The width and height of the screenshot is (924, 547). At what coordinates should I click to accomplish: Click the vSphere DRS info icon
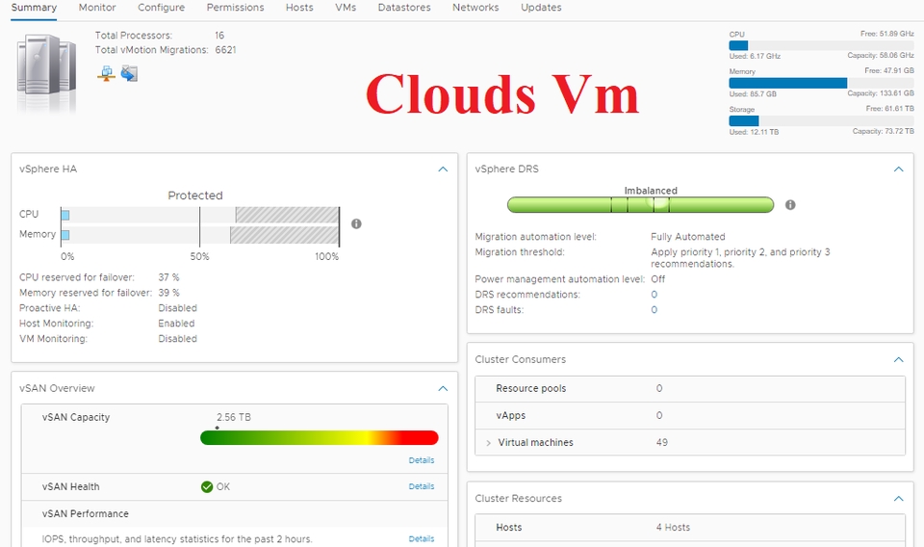(790, 204)
